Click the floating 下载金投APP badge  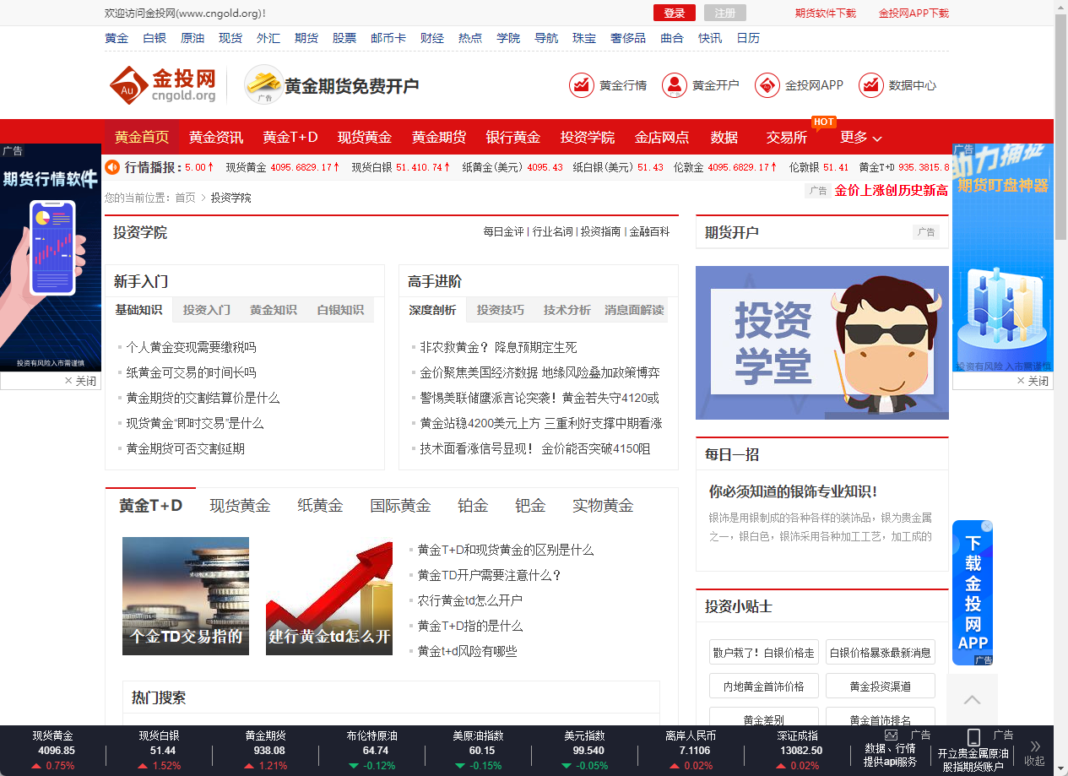(973, 592)
